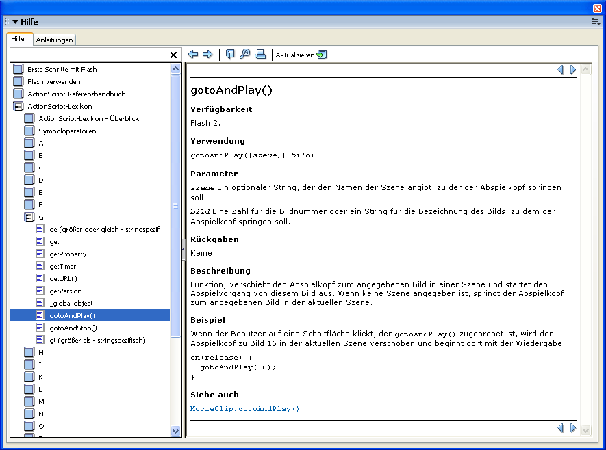Go to the next page with the top-right arrow

coord(574,69)
